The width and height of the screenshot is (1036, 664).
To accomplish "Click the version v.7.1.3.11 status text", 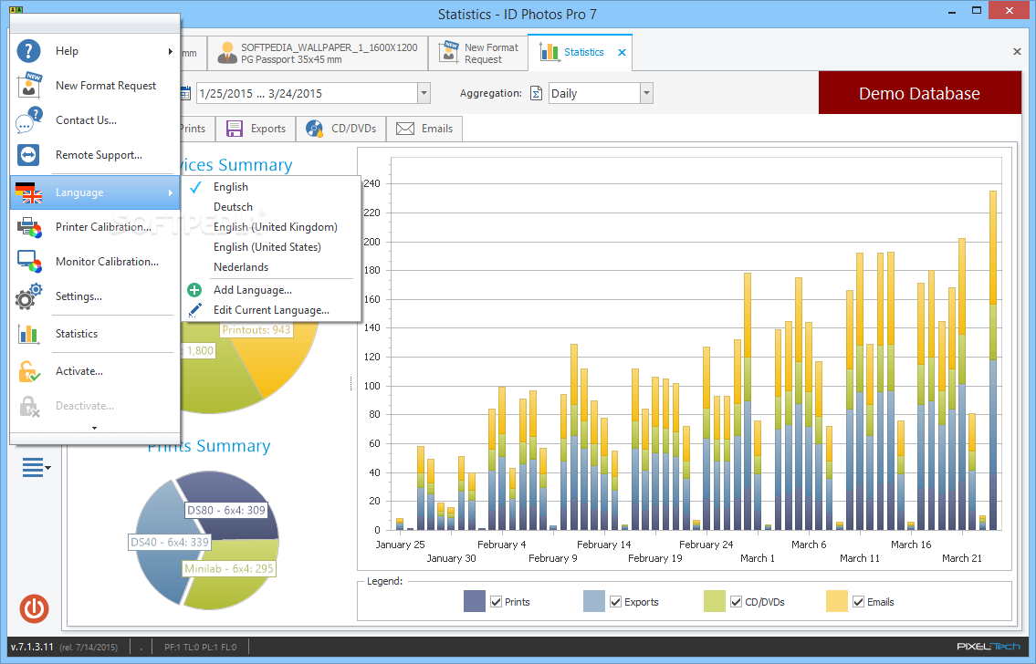I will point(32,647).
